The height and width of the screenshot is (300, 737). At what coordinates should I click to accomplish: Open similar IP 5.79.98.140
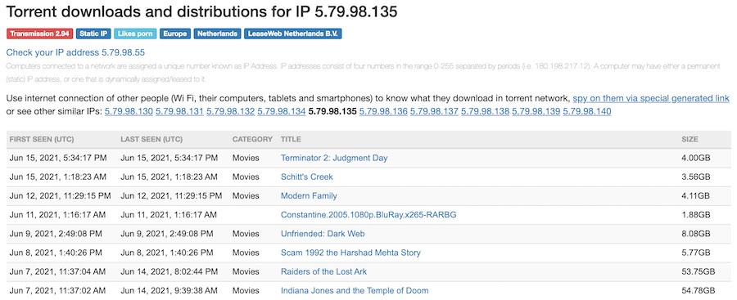(x=587, y=112)
